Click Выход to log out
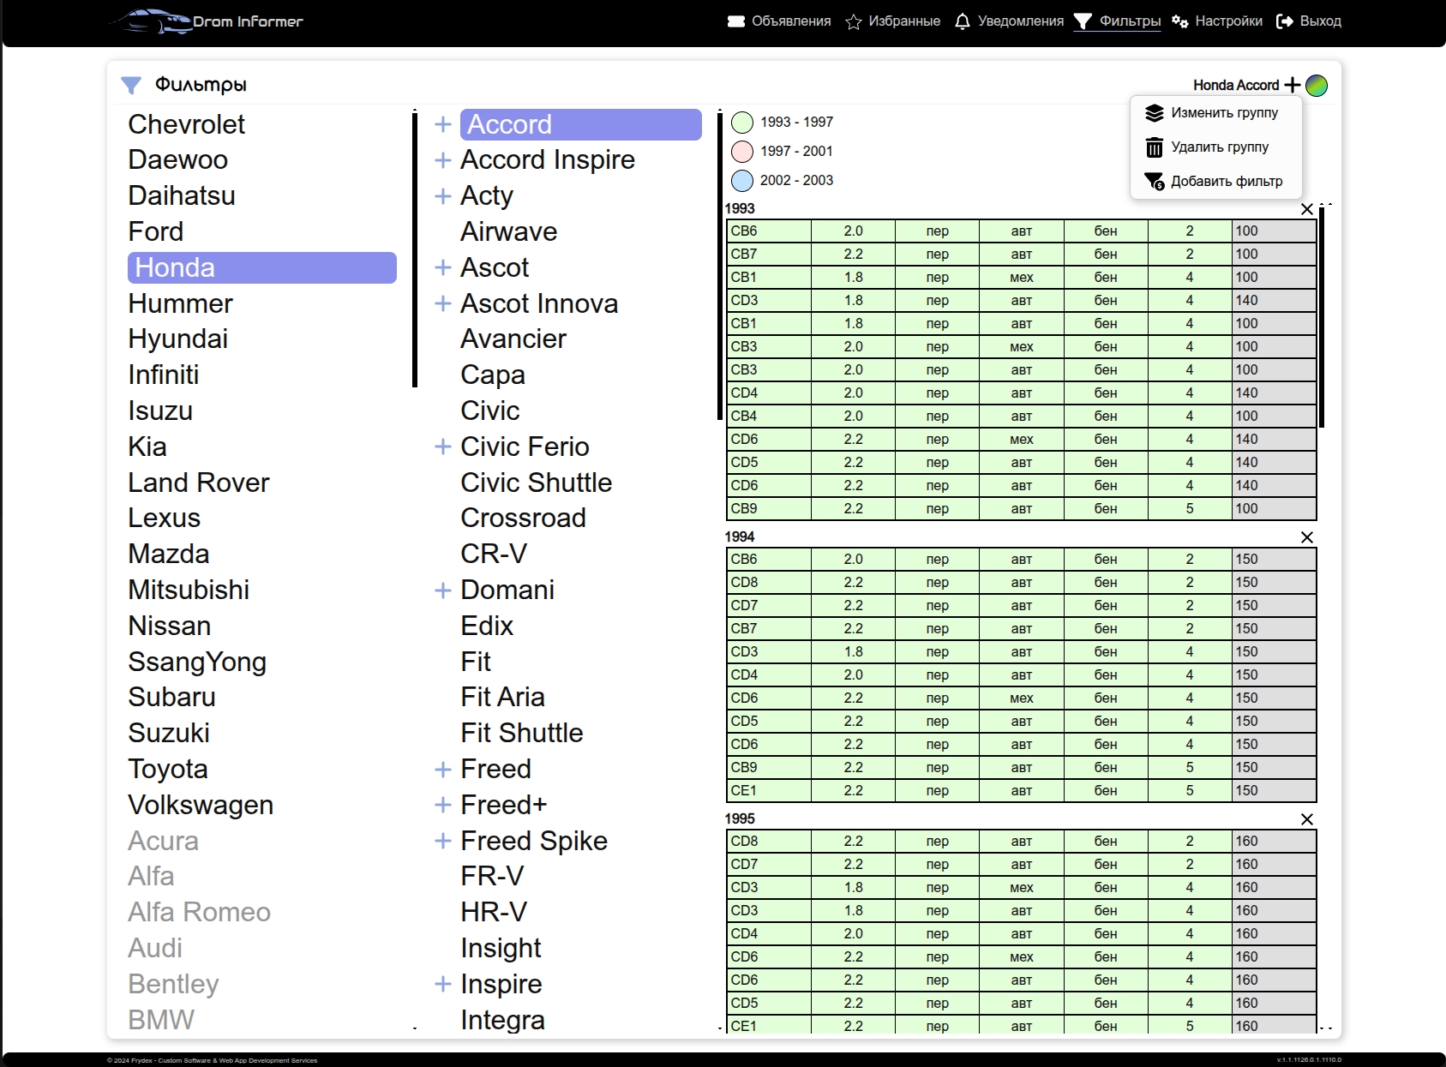Screen dimensions: 1446x1067 coord(1308,21)
